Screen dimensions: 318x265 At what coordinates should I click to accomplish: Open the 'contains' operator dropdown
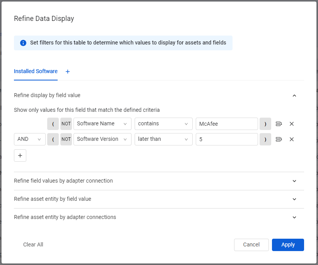click(164, 124)
